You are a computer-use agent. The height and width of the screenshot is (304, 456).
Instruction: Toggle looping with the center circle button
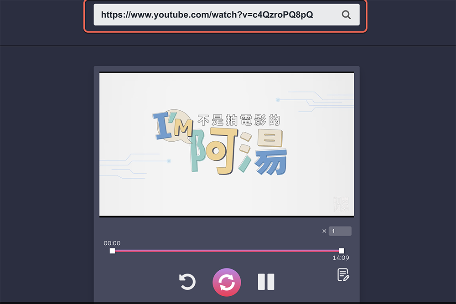227,282
